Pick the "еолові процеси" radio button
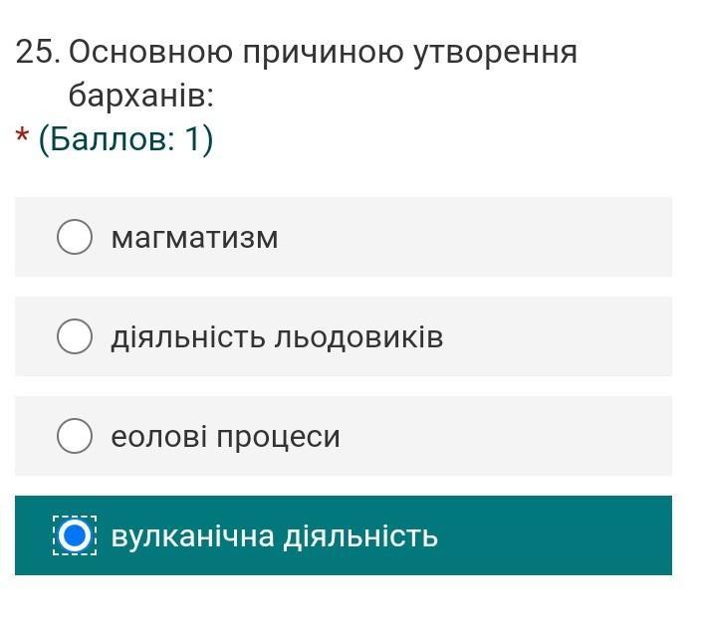Image resolution: width=702 pixels, height=629 pixels. pos(75,436)
